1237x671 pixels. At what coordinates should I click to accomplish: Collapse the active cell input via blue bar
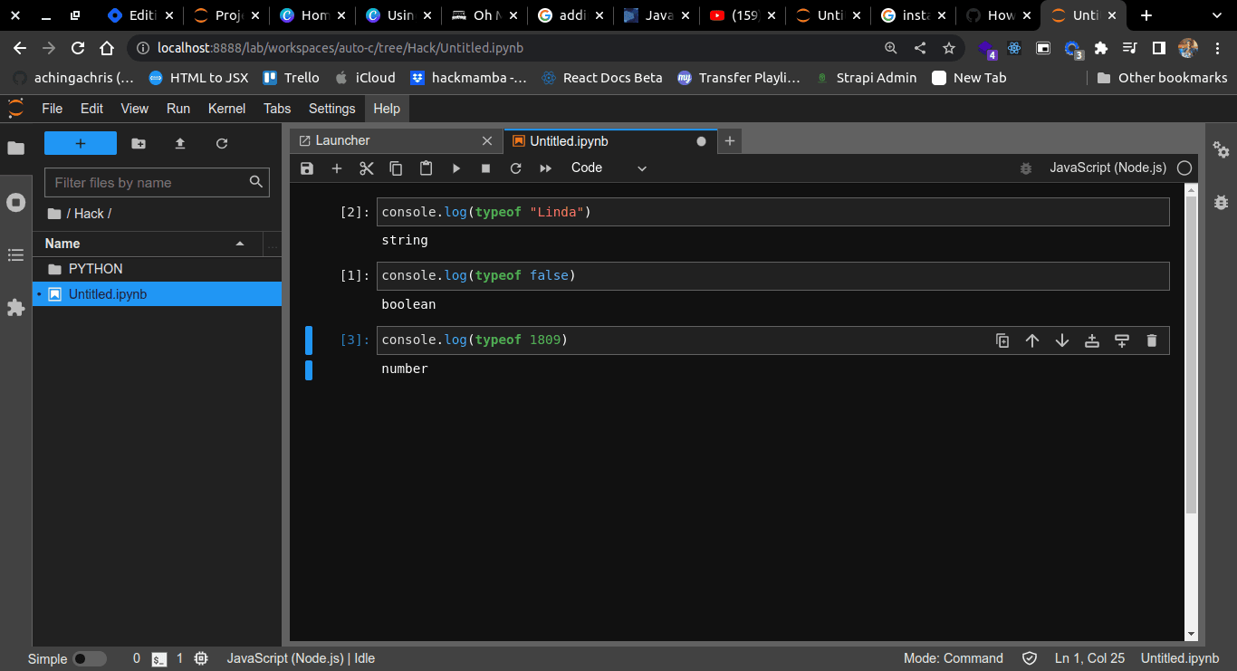(309, 340)
